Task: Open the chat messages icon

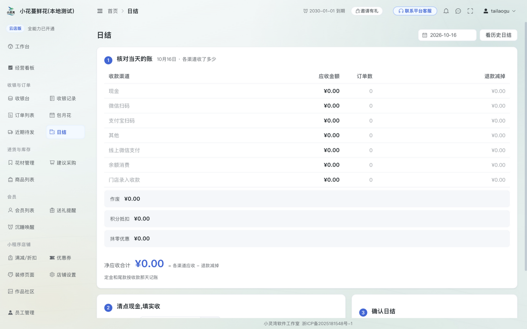Action: coord(458,11)
